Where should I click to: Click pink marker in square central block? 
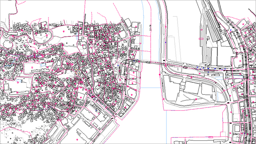(81, 98)
